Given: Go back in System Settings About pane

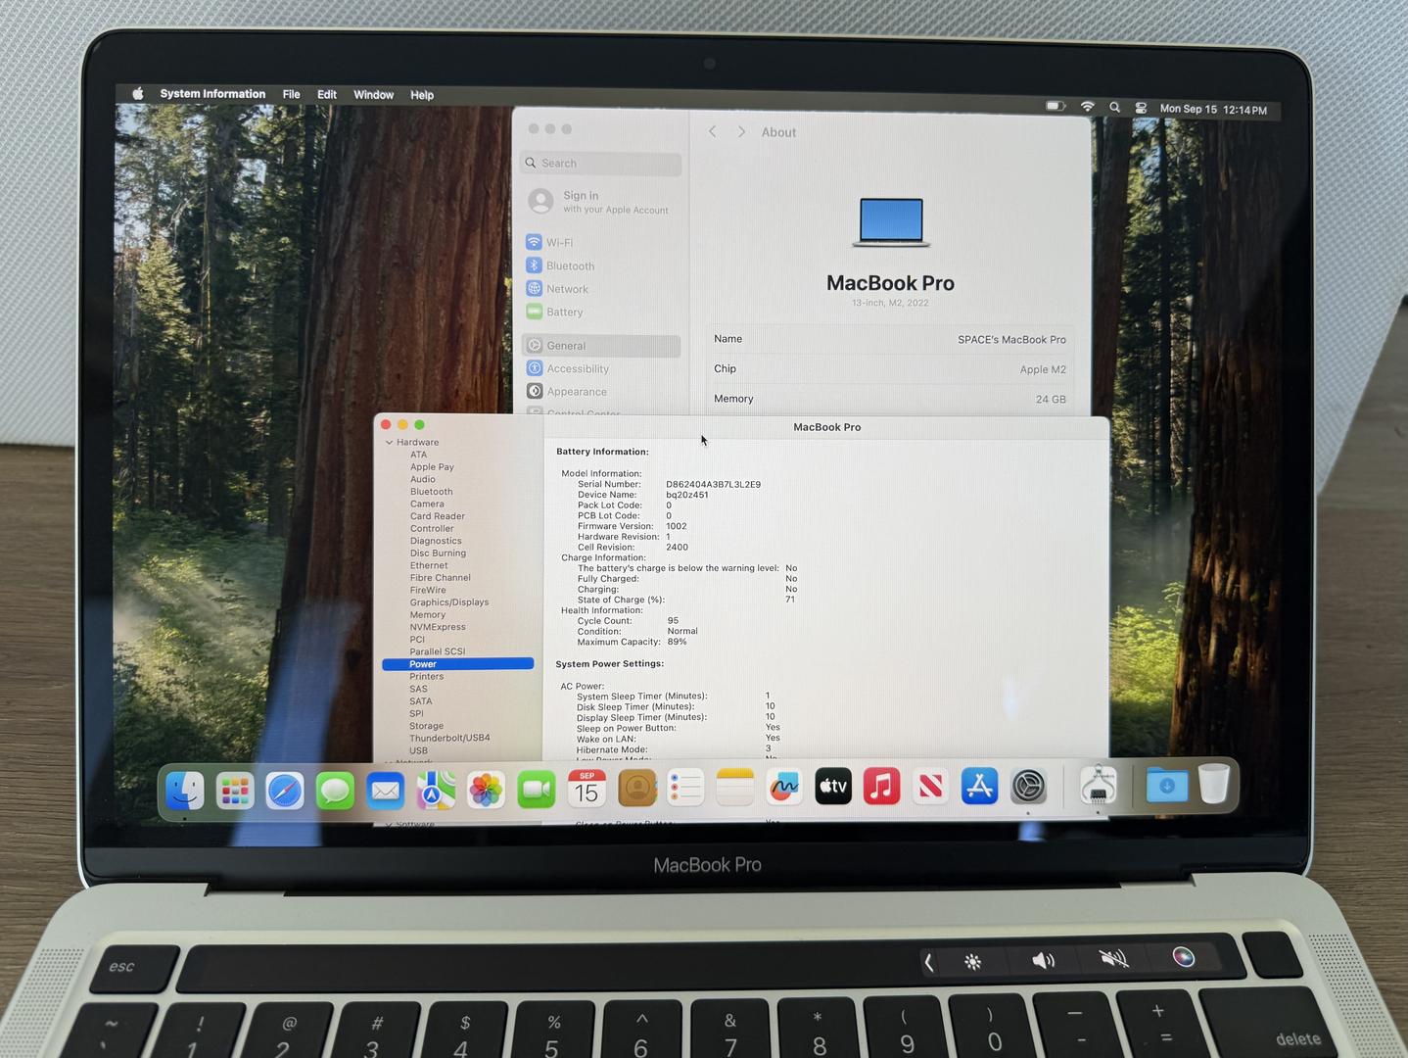Looking at the screenshot, I should point(713,131).
